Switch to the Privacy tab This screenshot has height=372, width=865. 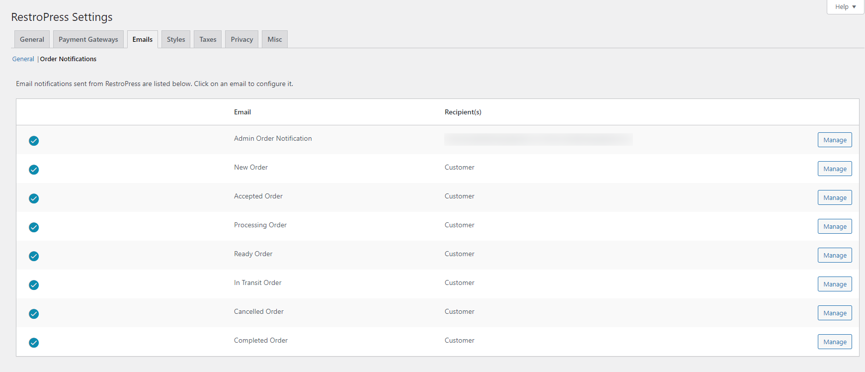point(242,39)
